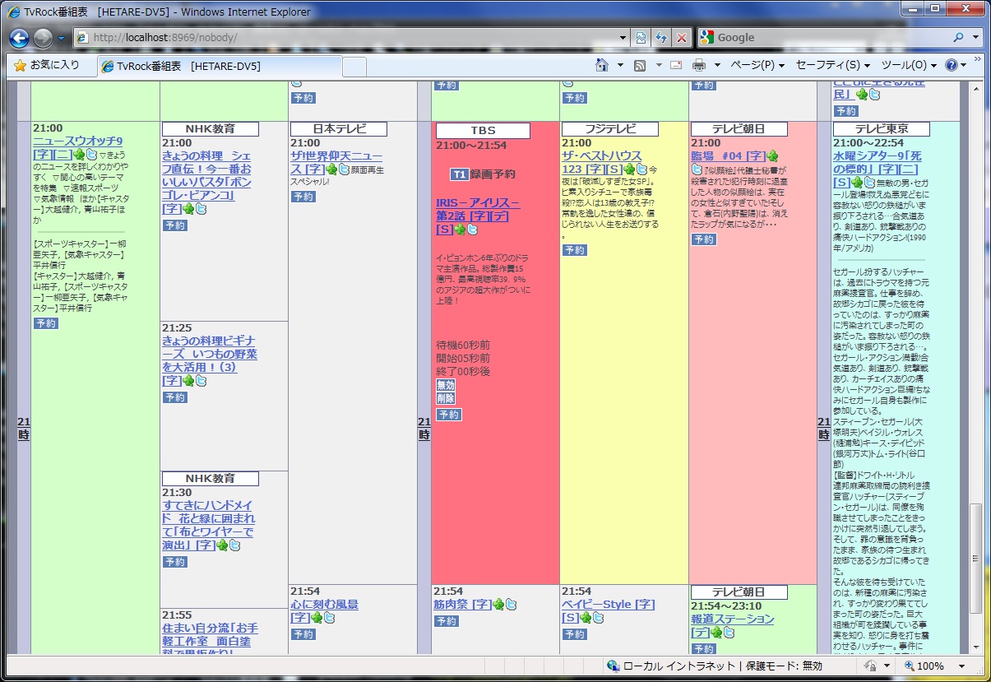This screenshot has width=991, height=682.
Task: Click the clover icon for 報道ステーション
Action: 716,633
